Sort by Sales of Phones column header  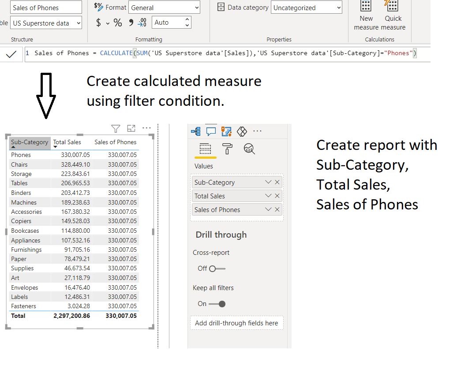click(116, 142)
